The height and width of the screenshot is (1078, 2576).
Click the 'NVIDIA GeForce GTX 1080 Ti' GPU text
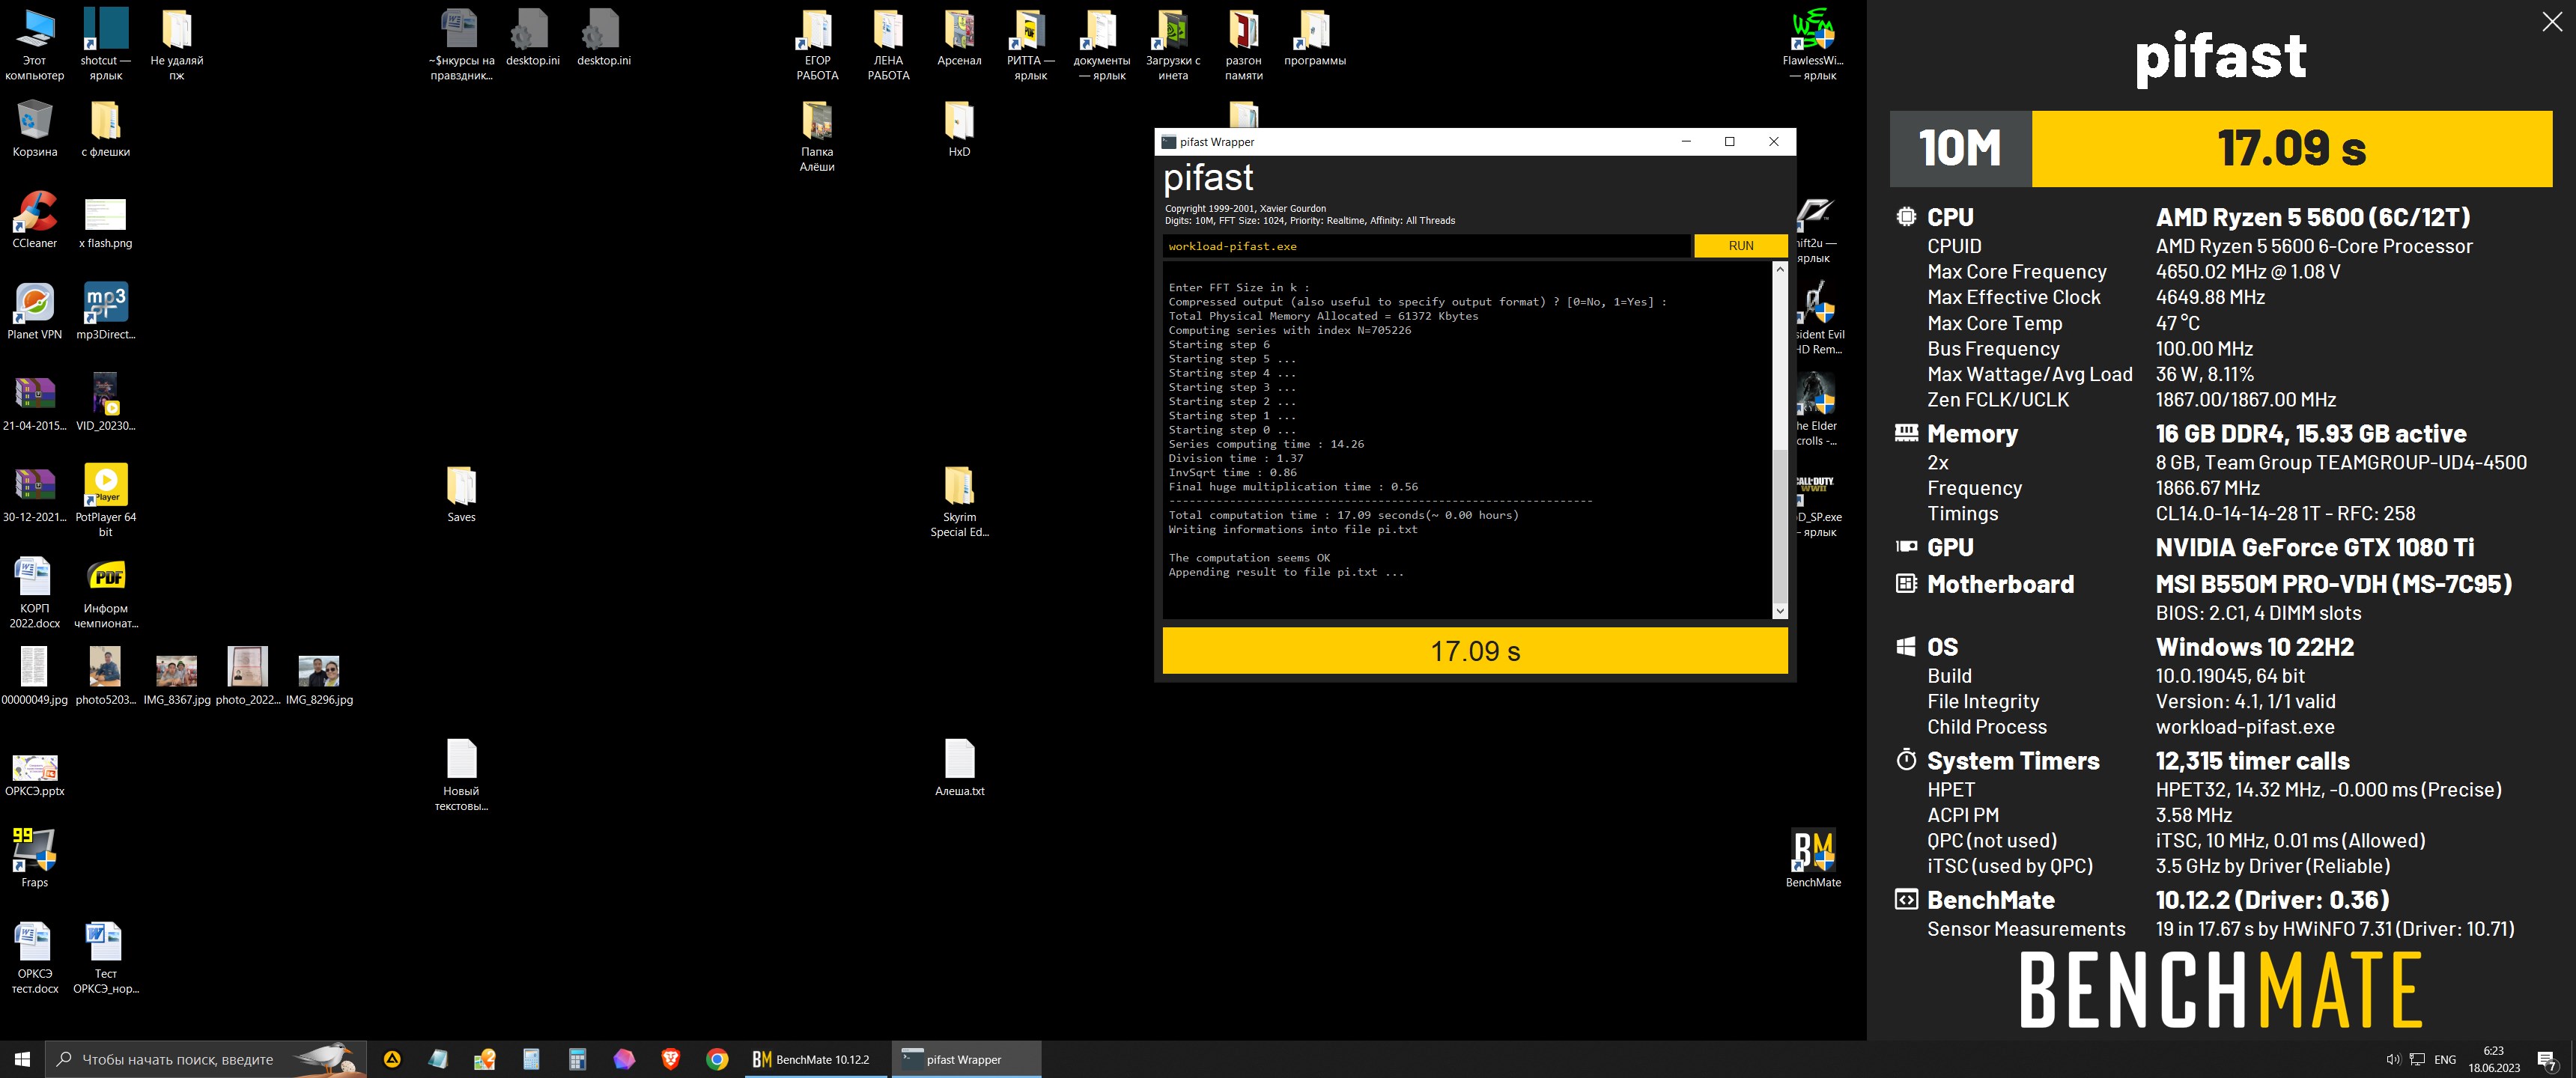[2315, 547]
